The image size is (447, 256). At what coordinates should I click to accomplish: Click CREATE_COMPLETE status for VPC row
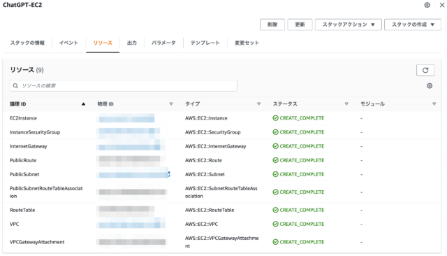pos(302,224)
